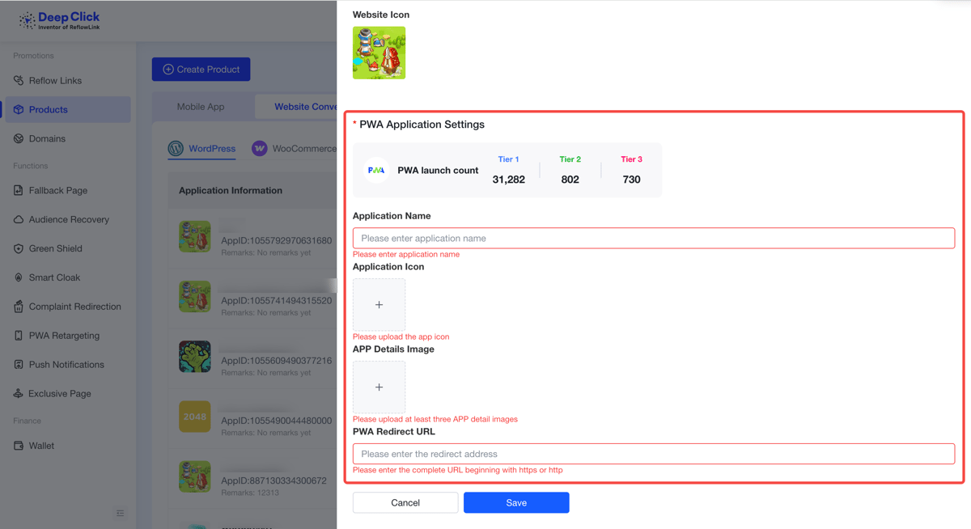The height and width of the screenshot is (529, 971).
Task: Open the Website Icon game thumbnail
Action: tap(379, 53)
